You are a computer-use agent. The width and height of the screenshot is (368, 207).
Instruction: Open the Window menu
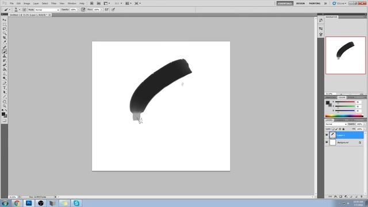72,3
